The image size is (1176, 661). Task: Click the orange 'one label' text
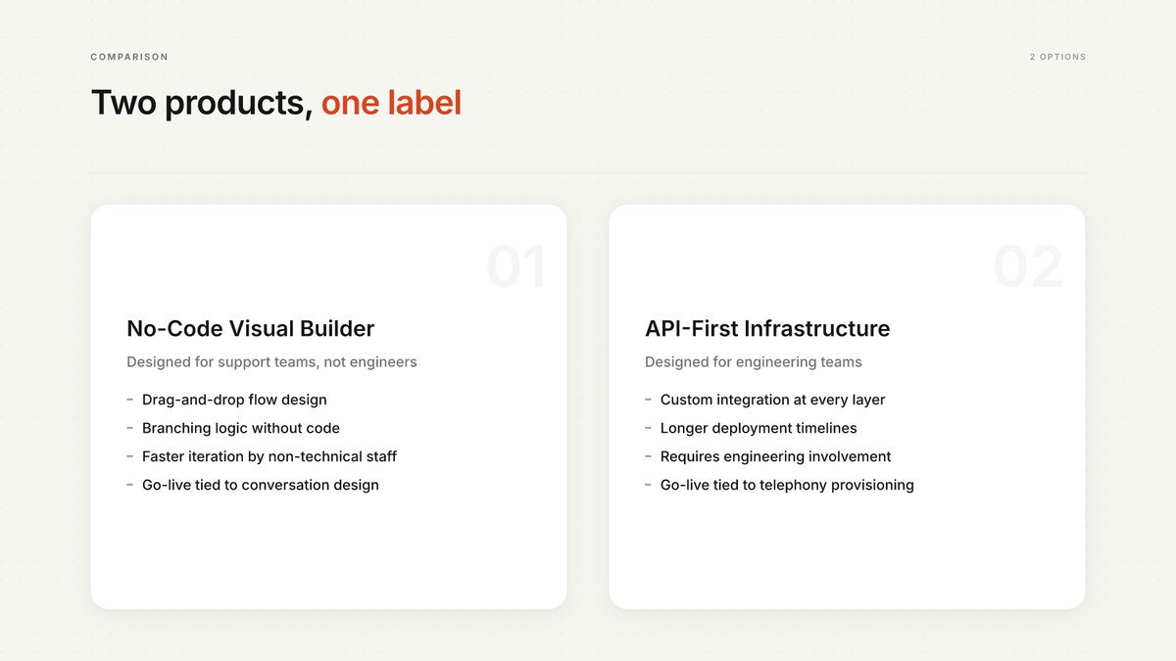click(x=391, y=103)
